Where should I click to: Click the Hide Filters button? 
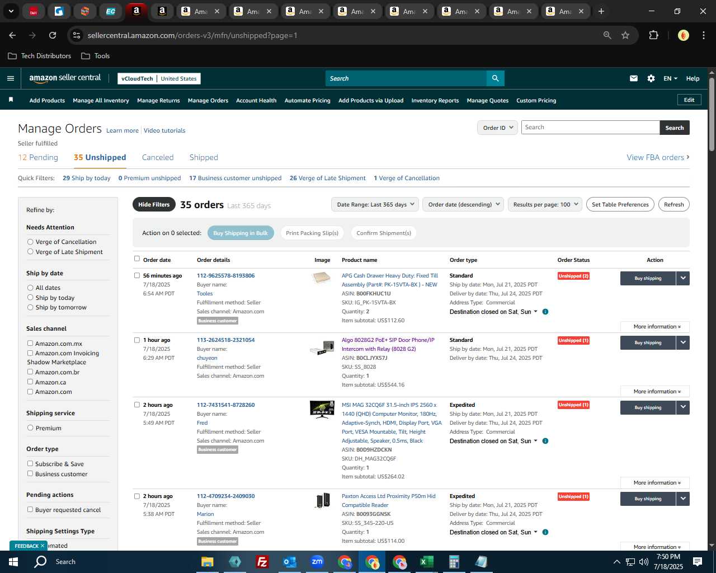(154, 204)
